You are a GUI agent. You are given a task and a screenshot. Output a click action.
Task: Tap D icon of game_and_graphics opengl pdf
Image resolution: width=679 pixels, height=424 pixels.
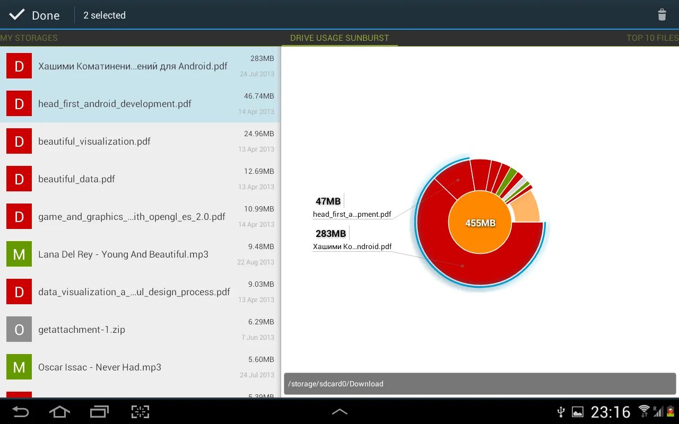click(19, 216)
